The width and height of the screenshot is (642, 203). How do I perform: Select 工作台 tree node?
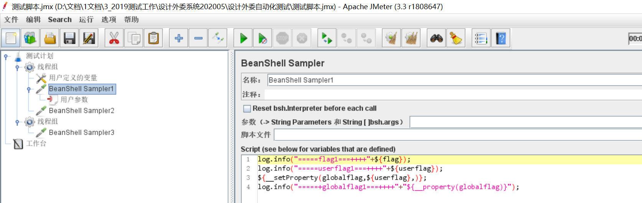pos(36,144)
